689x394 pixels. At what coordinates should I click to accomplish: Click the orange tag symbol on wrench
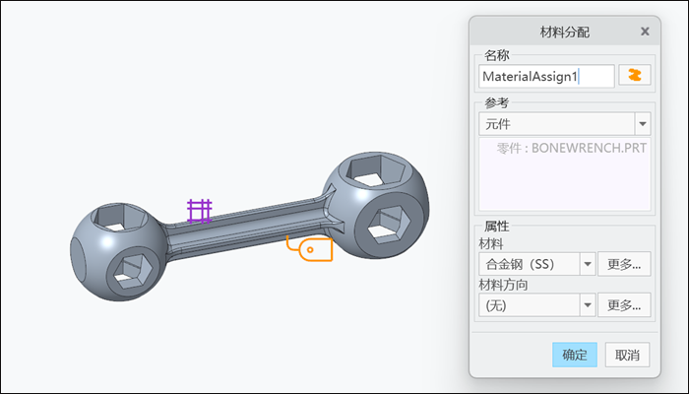coord(310,250)
